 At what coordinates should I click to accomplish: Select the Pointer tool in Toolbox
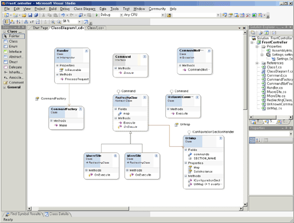point(14,36)
